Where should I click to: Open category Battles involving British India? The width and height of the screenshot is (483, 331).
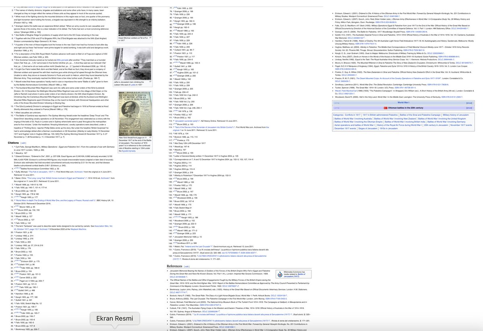click(405, 122)
